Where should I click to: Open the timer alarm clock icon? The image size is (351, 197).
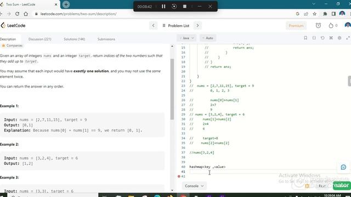pyautogui.click(x=318, y=26)
